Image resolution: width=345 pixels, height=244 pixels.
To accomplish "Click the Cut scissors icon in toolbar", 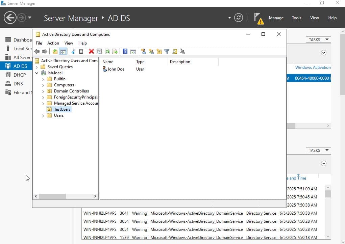I will point(73,51).
